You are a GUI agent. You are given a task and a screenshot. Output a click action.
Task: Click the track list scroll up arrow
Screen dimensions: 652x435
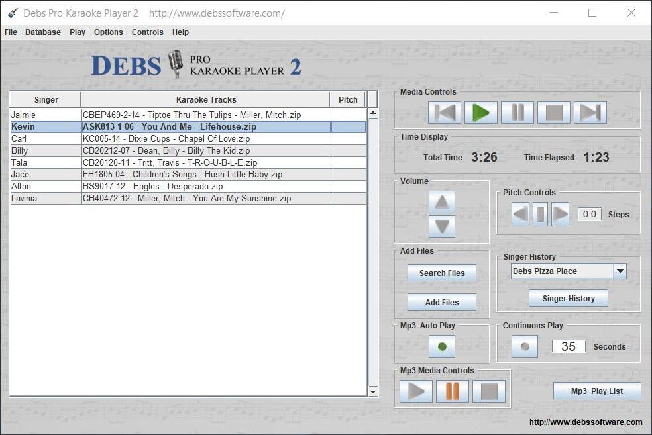point(373,113)
